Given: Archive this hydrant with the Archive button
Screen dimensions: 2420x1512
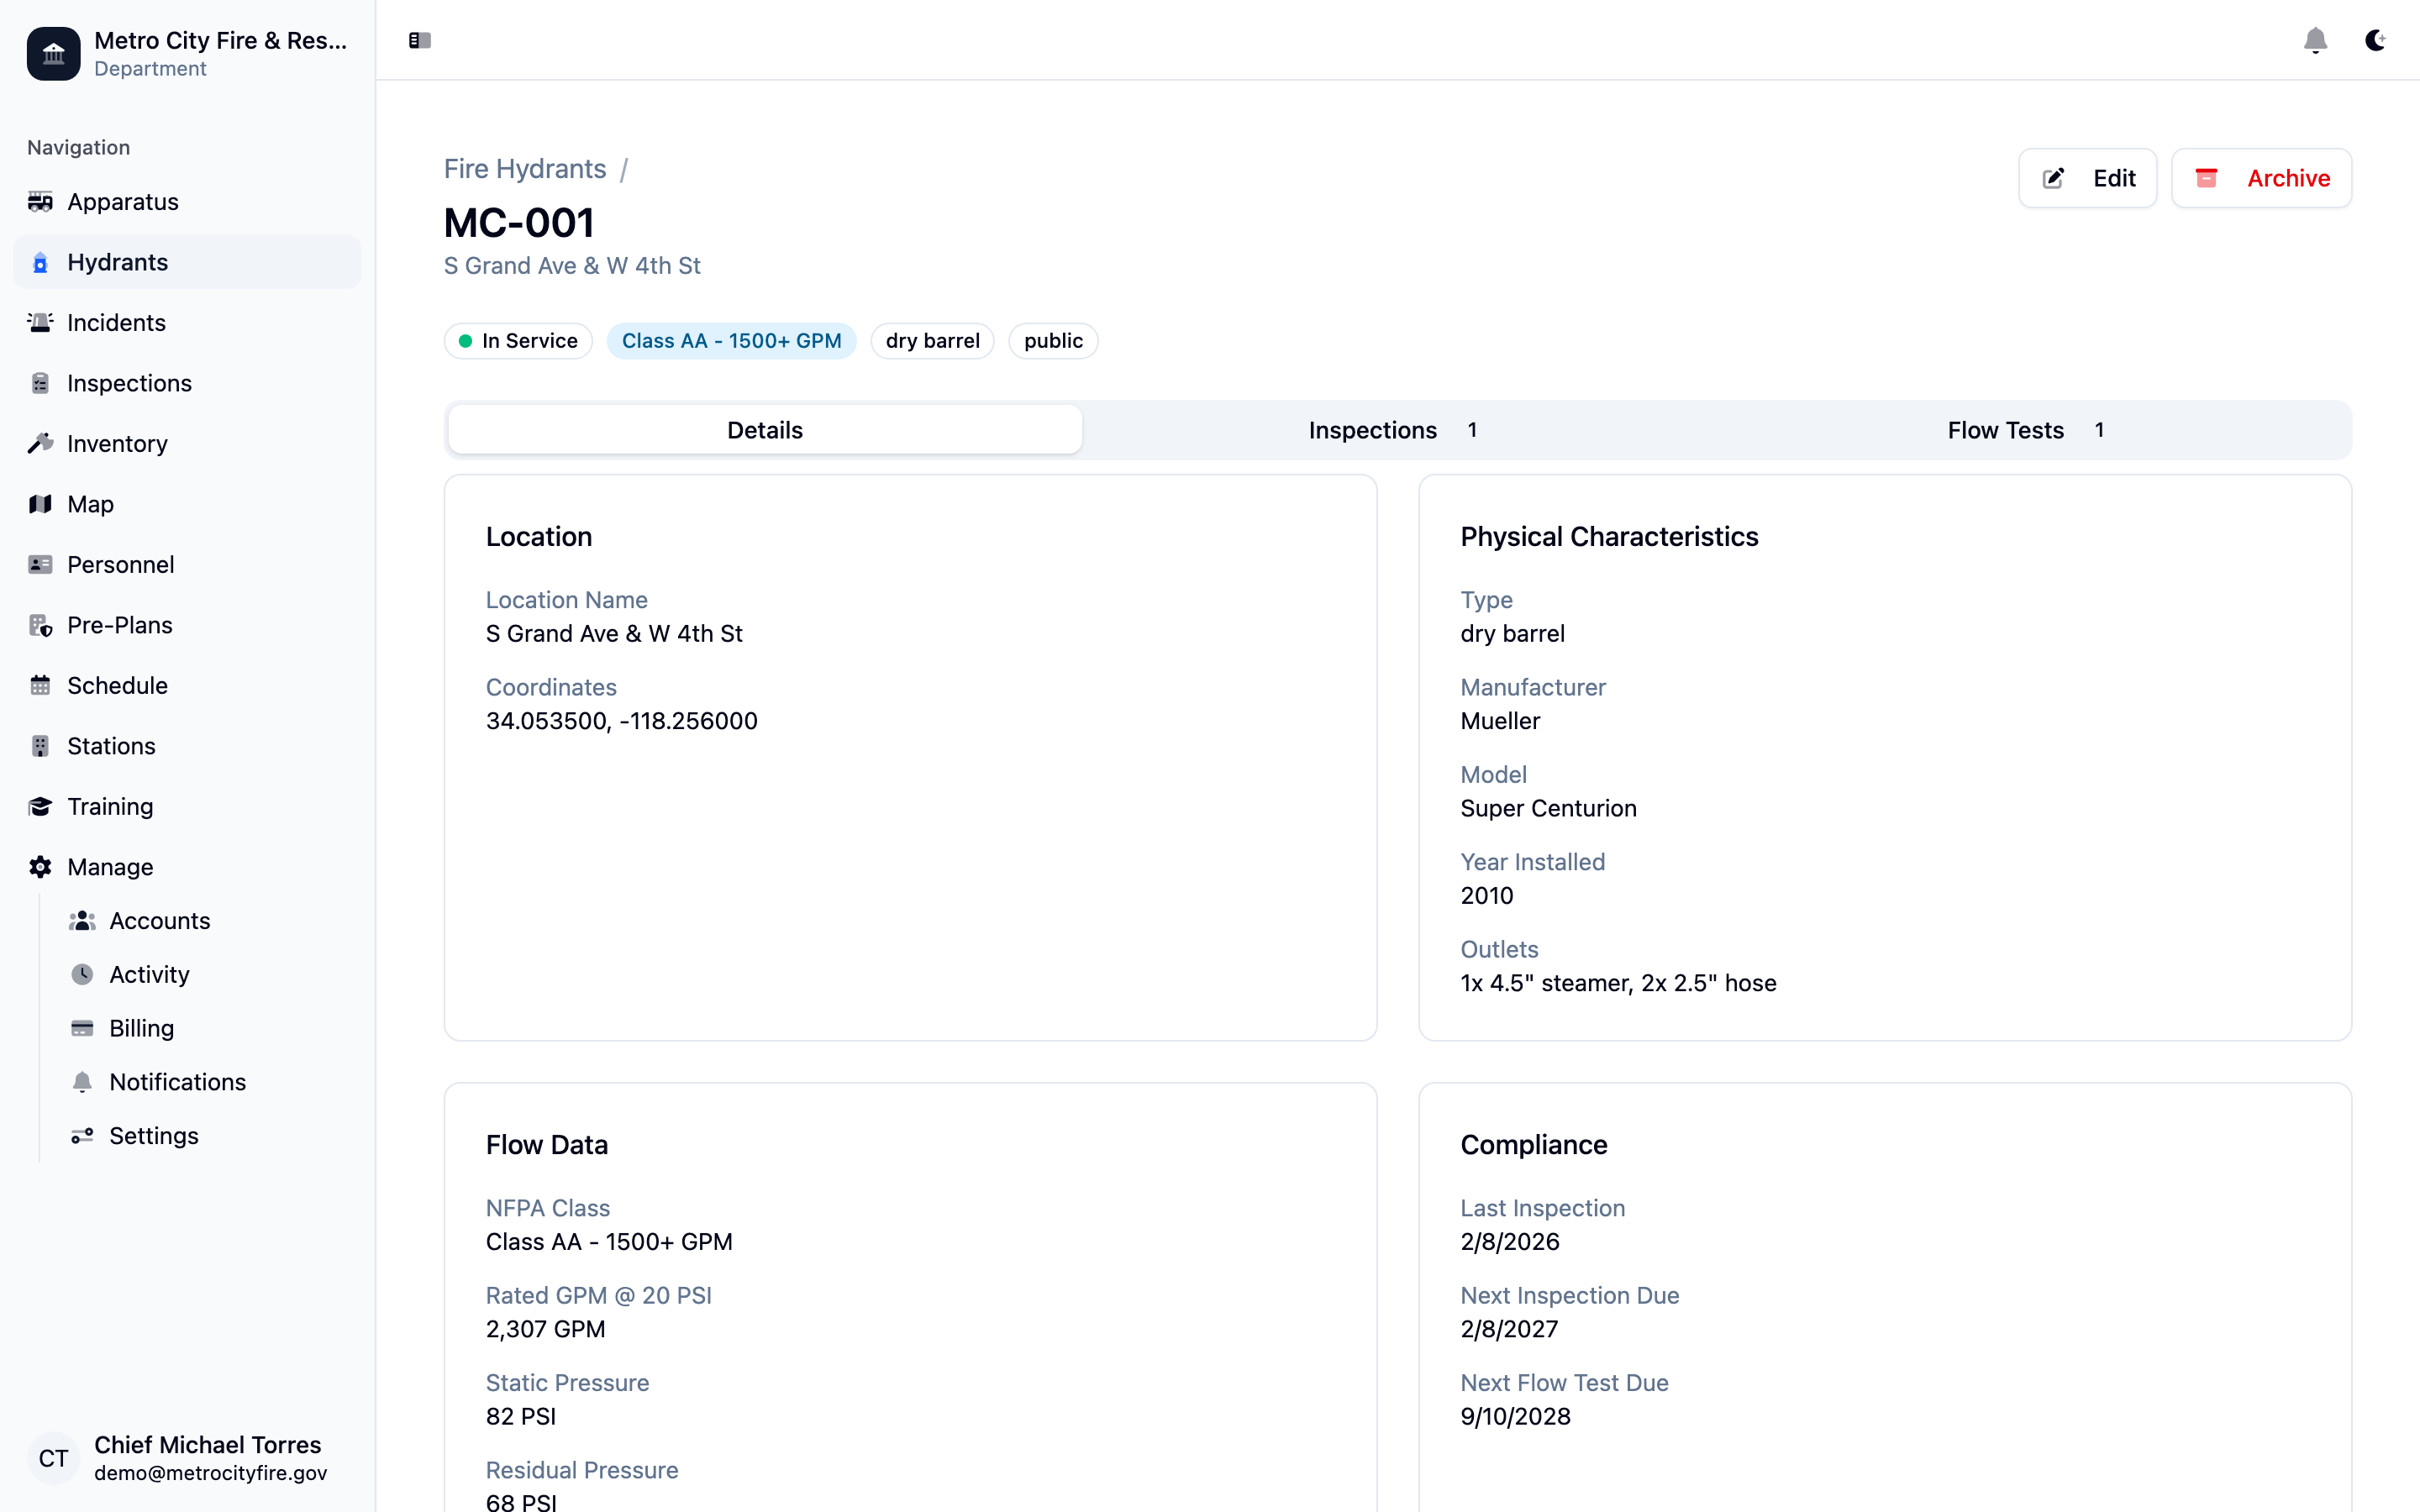Looking at the screenshot, I should pos(2261,178).
